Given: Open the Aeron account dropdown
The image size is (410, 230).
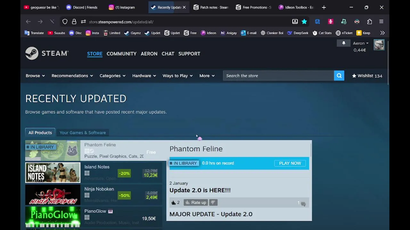Looking at the screenshot, I should [361, 43].
